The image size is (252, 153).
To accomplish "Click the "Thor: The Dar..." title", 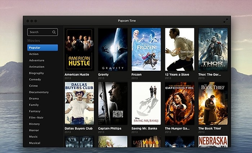I will tap(210, 75).
